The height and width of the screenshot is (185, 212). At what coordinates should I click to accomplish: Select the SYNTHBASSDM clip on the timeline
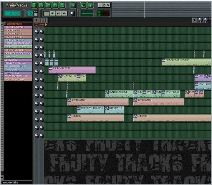click(119, 94)
